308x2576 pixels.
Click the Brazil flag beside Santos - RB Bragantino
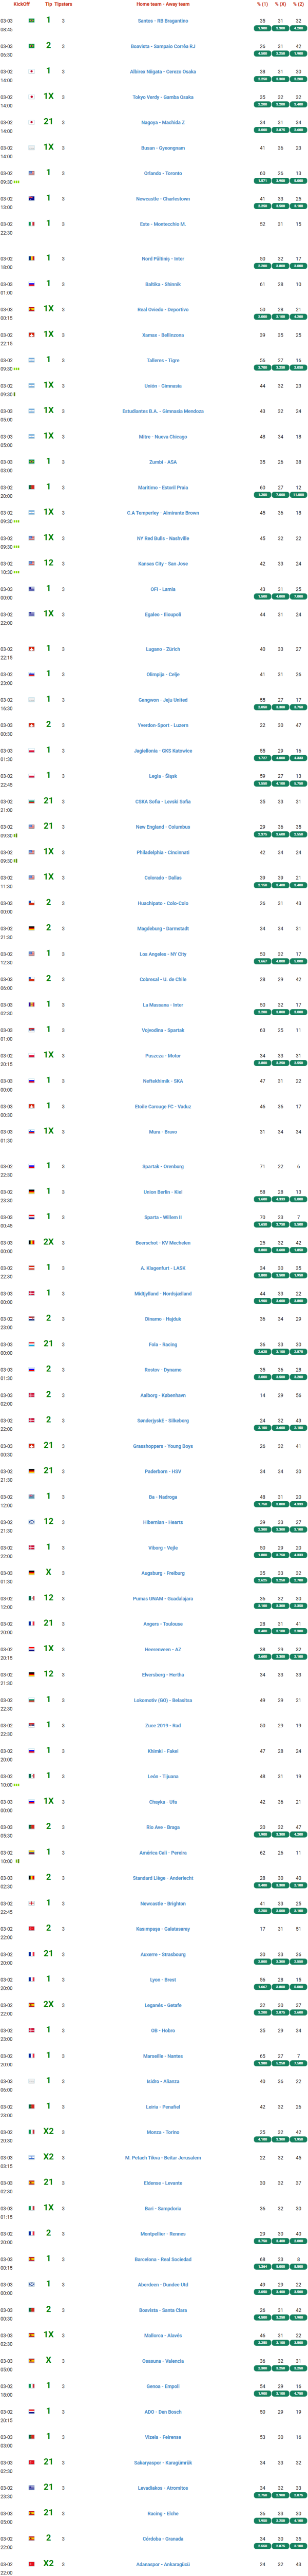coord(31,20)
